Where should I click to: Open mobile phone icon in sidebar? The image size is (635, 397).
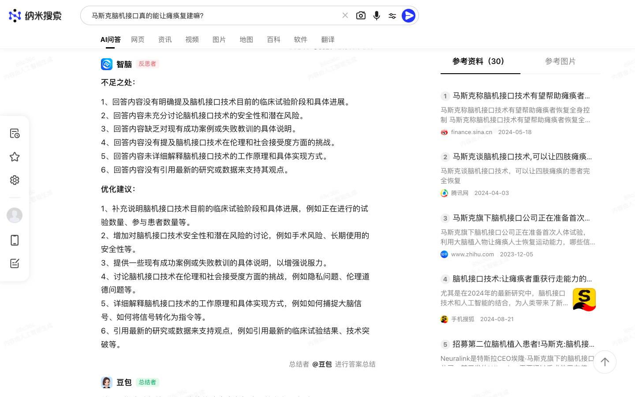pyautogui.click(x=15, y=240)
